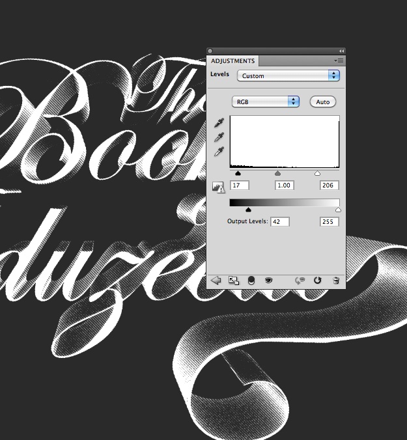Image resolution: width=407 pixels, height=440 pixels.
Task: Click the output black level slider handle
Action: pyautogui.click(x=248, y=210)
